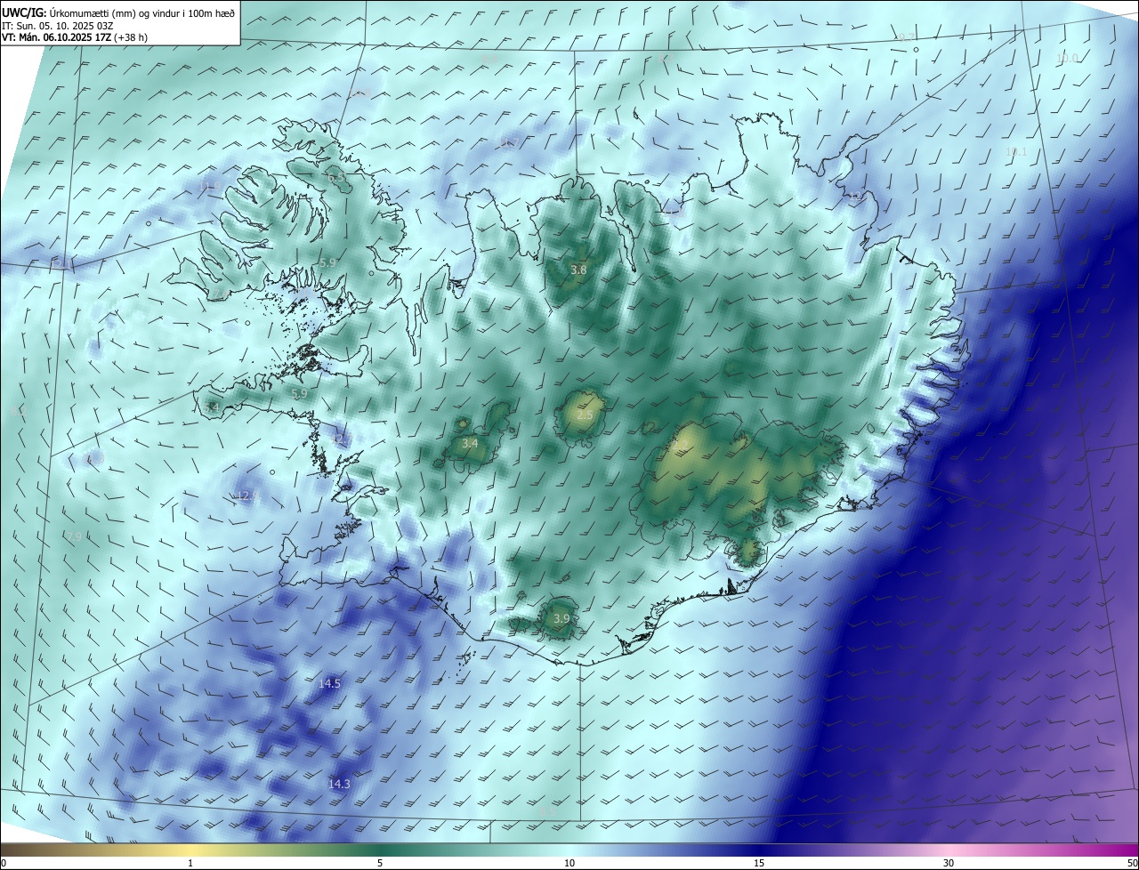Click the 1 tick on the color scale

[190, 863]
